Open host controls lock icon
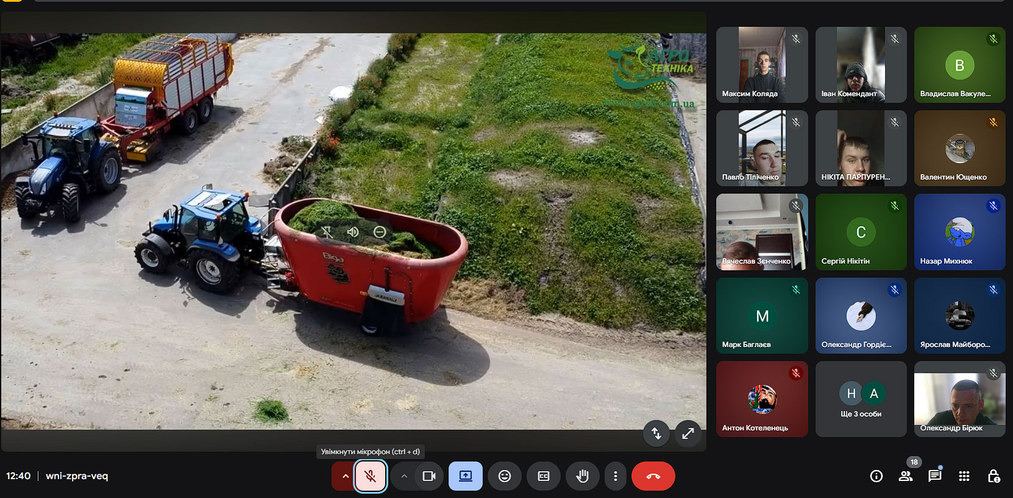 993,476
